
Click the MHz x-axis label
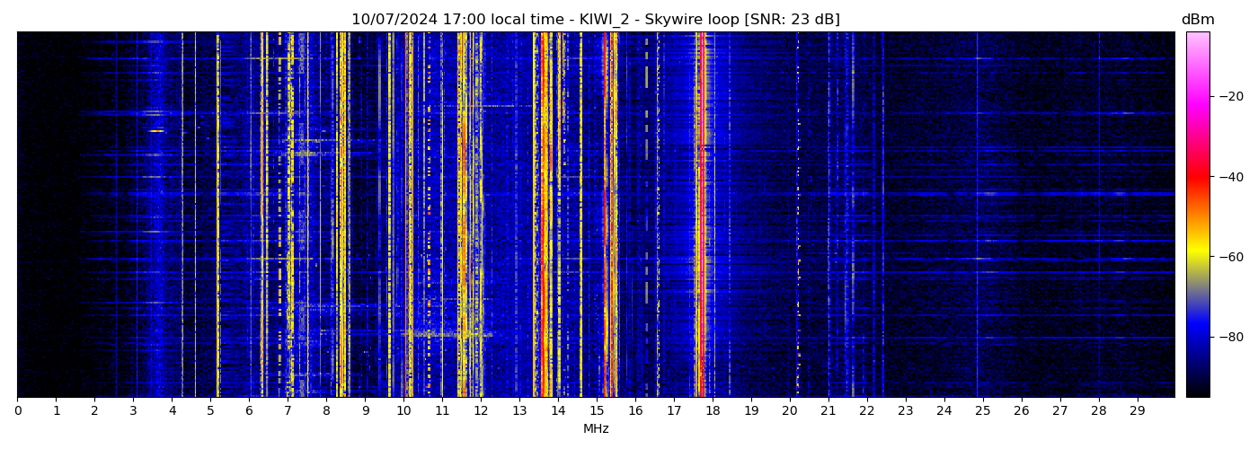pos(596,429)
